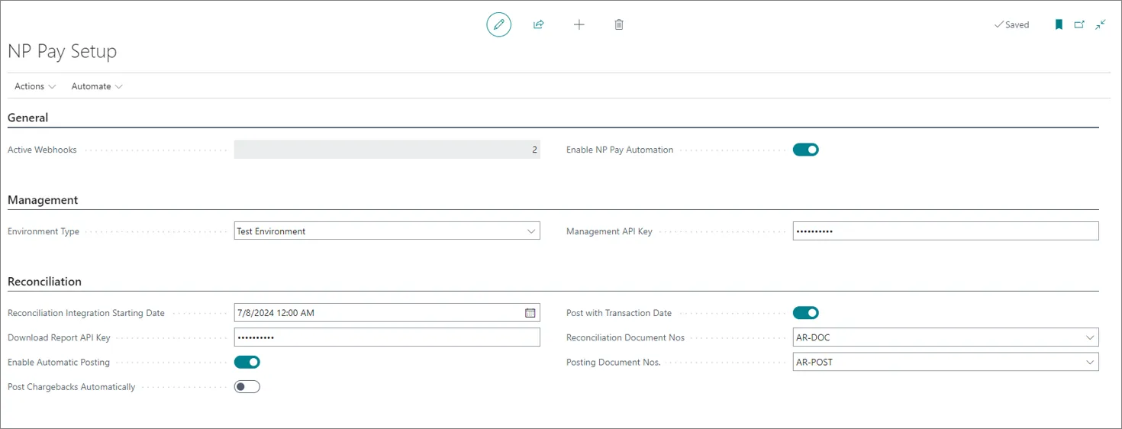The height and width of the screenshot is (429, 1122).
Task: Click the Delete trash icon
Action: [619, 24]
